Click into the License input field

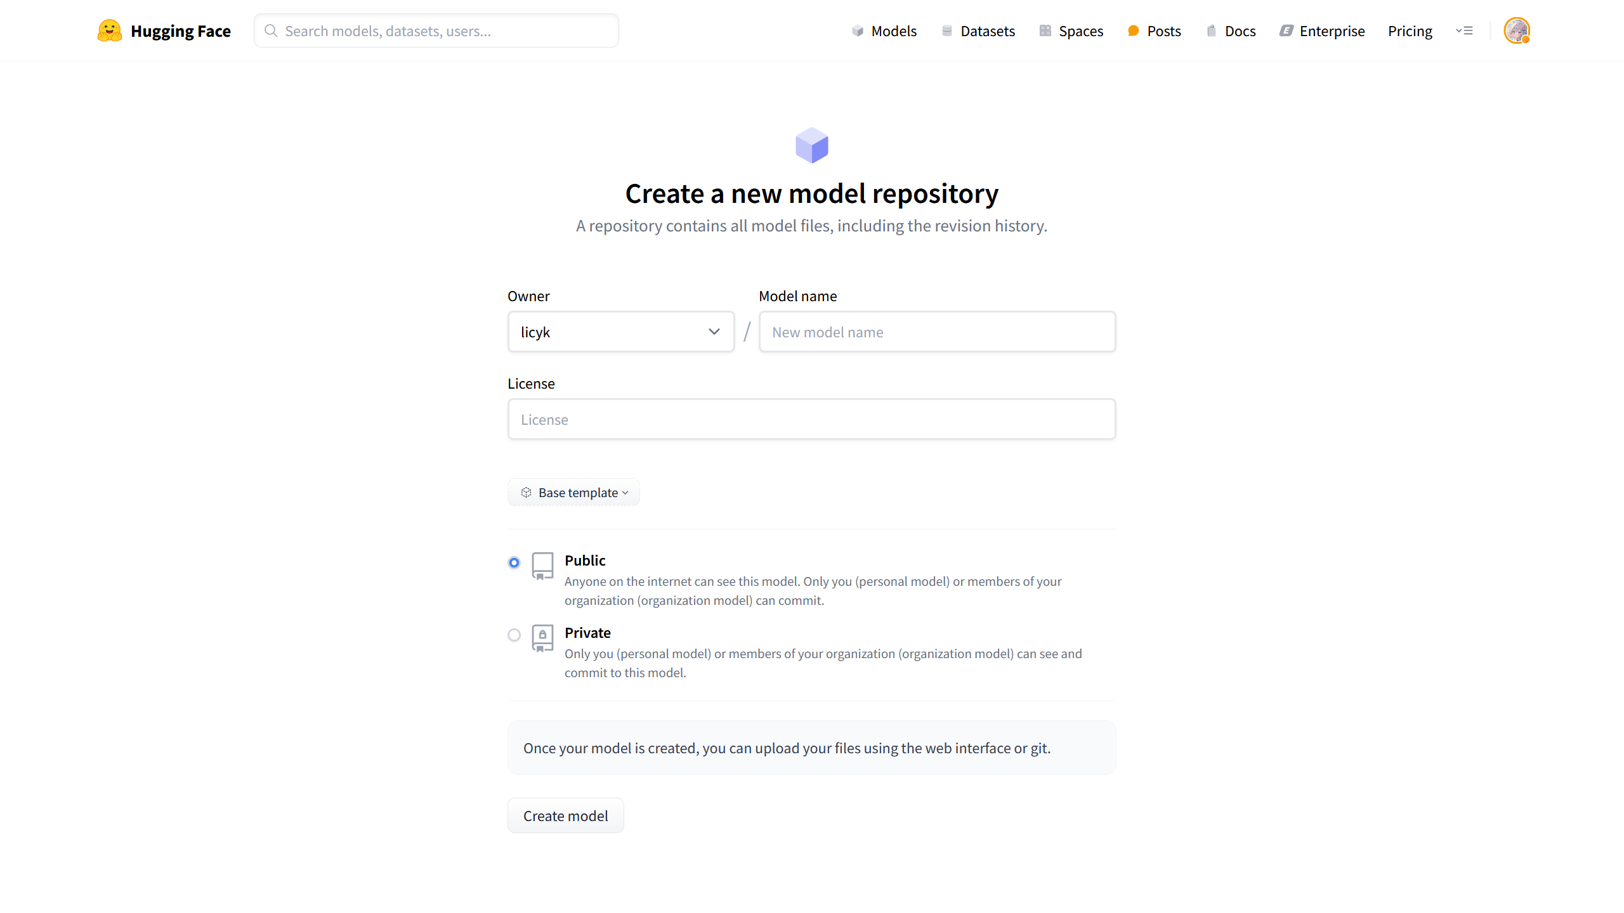coord(811,419)
